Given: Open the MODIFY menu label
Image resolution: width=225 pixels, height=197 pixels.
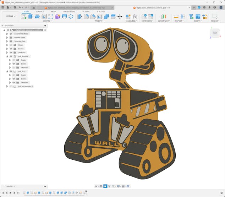Looking at the screenshot, I should (99, 21).
